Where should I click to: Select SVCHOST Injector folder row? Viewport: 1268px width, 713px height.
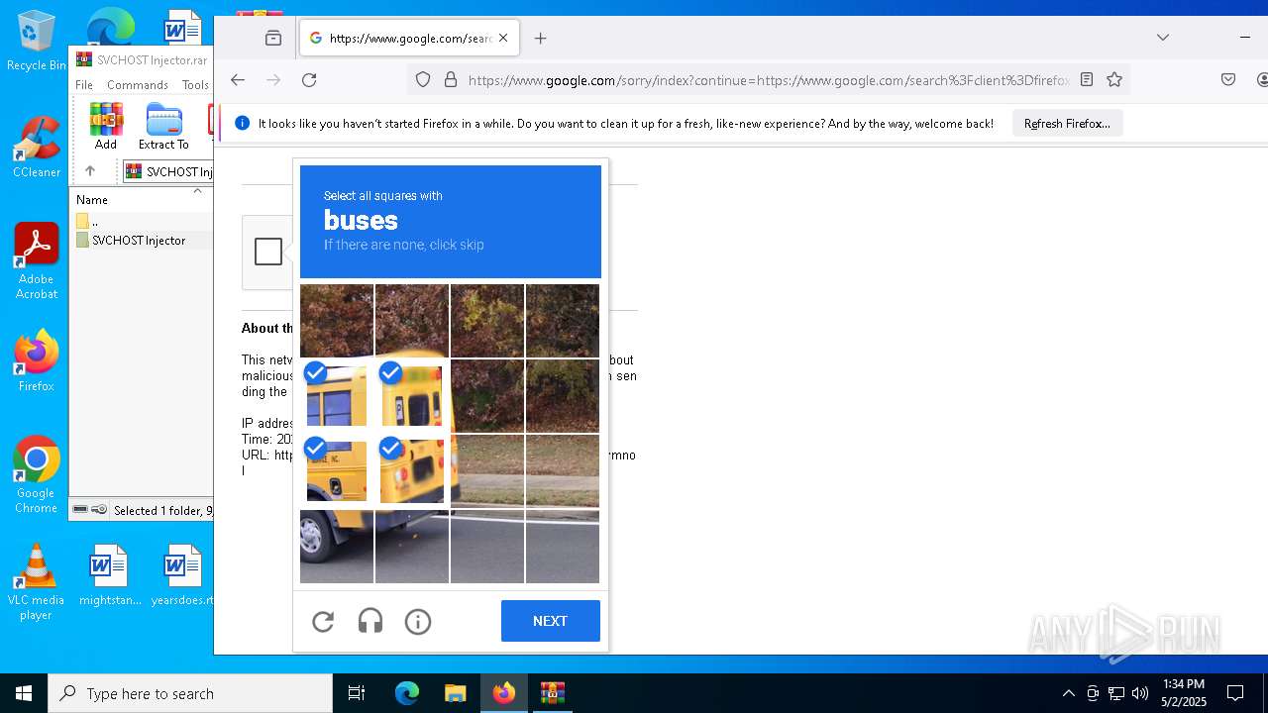(x=142, y=240)
